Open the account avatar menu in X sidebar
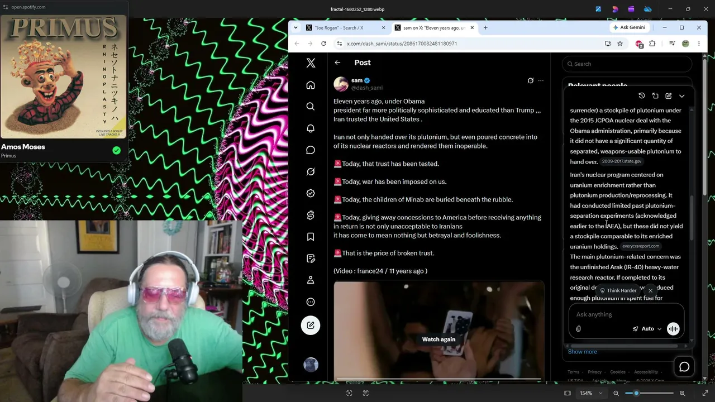 [311, 365]
